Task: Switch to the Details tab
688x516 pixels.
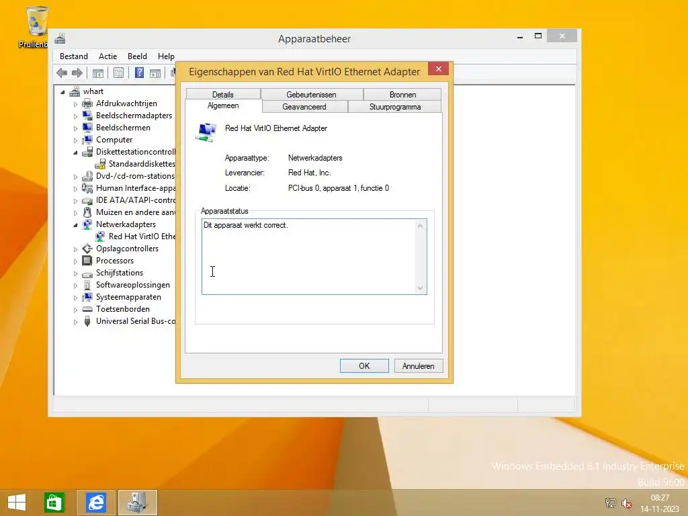Action: [223, 94]
